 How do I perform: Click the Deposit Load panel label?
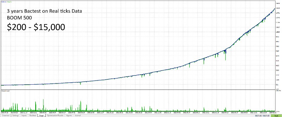[6, 91]
